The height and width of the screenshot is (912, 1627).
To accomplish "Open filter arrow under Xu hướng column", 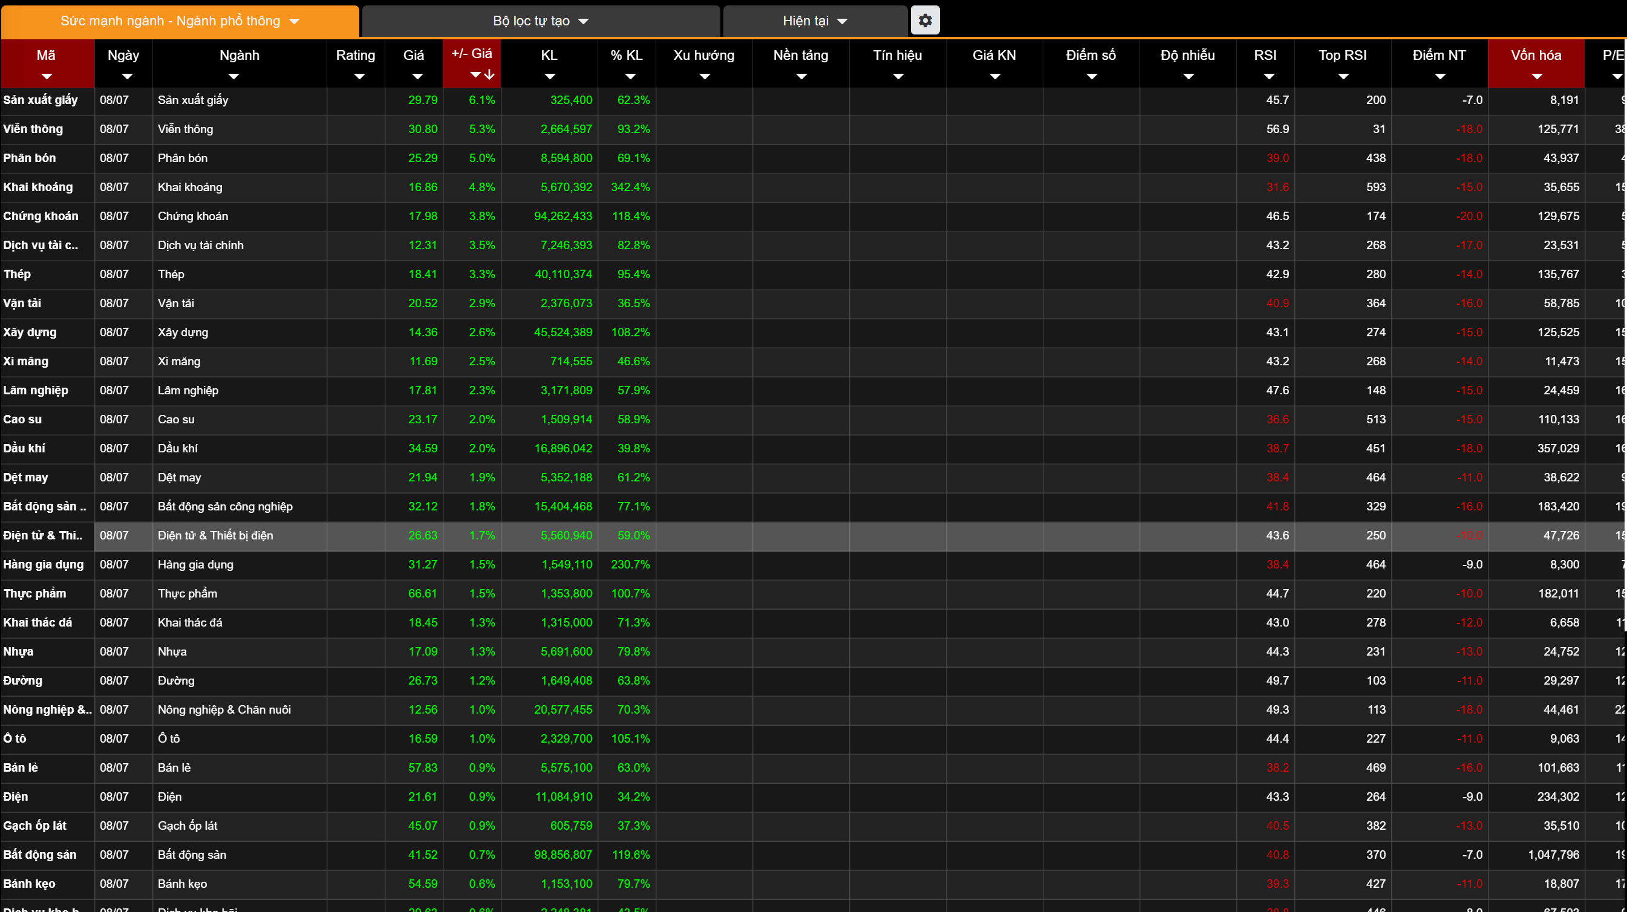I will pos(705,76).
